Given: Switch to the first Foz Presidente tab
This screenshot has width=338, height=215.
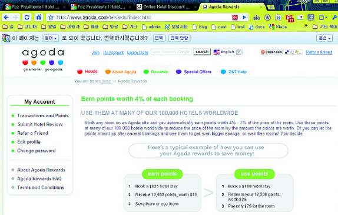Looking at the screenshot, I should [35, 7].
